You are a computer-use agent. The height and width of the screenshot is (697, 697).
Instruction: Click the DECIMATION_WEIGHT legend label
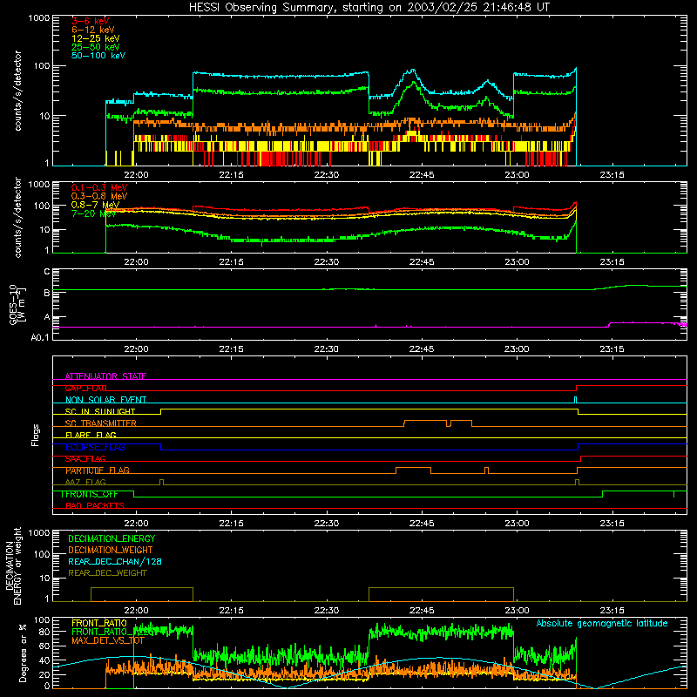click(111, 550)
